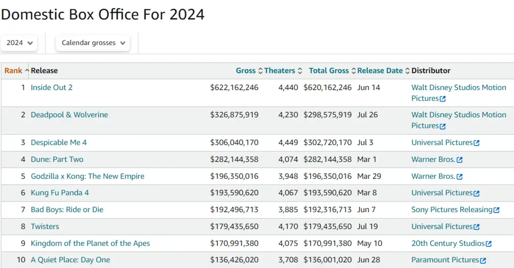
Task: Click external link icon next to Sony Pictures Releasing
Action: coord(497,210)
